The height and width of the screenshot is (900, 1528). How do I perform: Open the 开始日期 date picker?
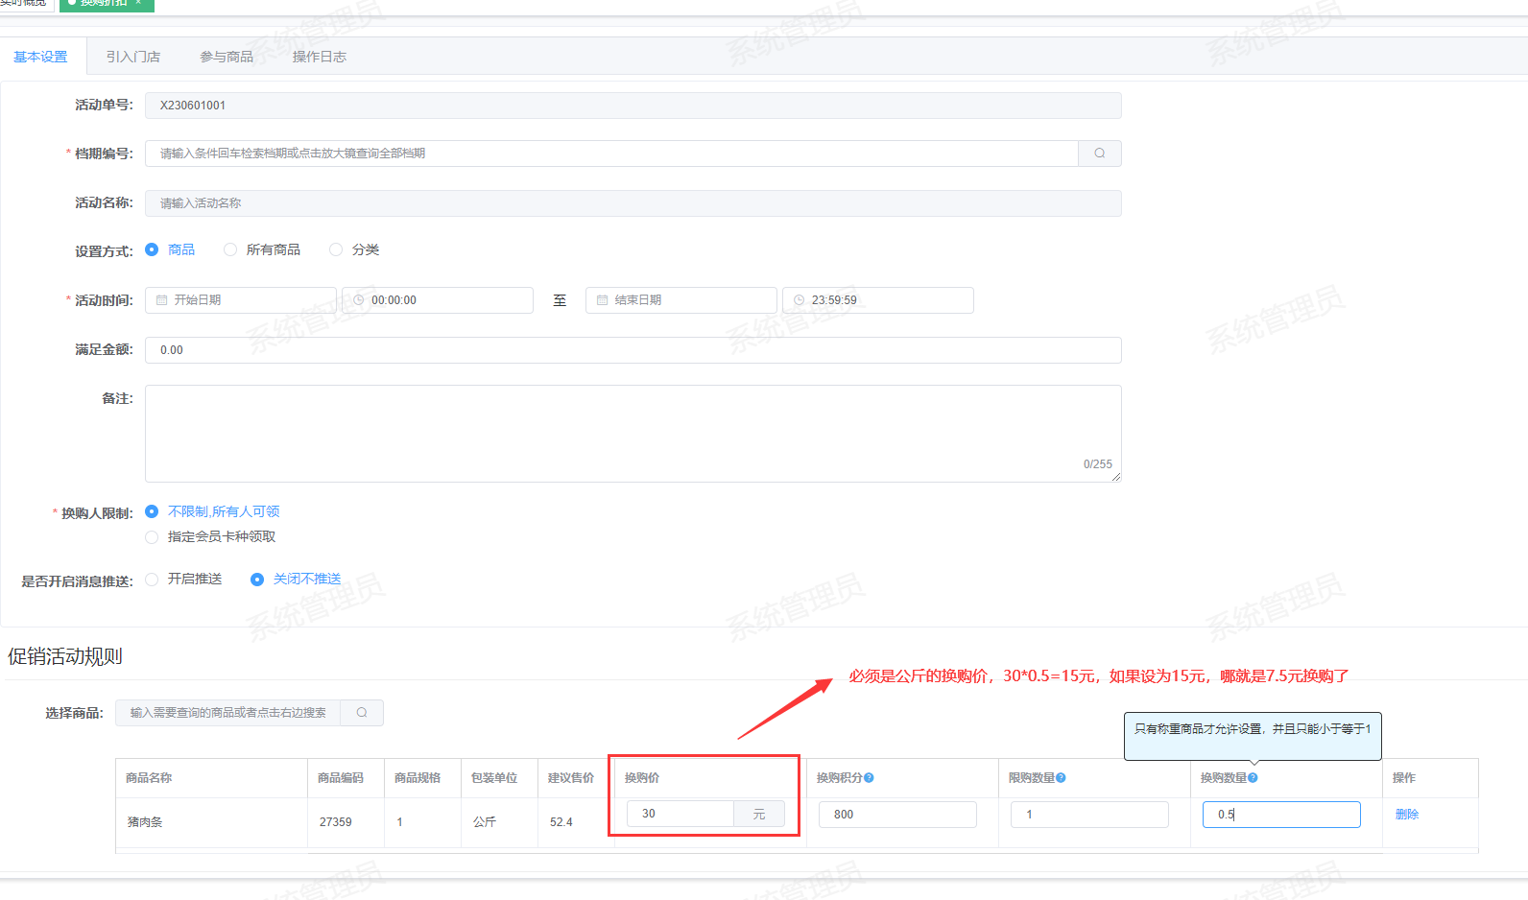[x=241, y=300]
